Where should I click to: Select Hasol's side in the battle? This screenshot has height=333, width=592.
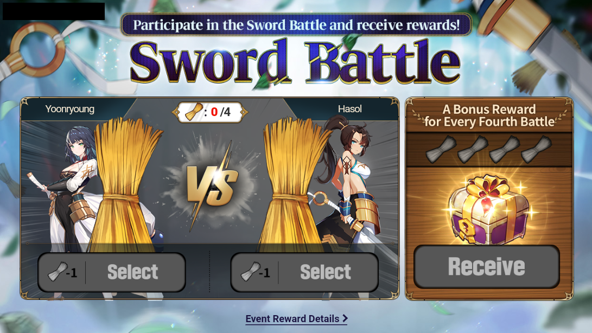click(304, 272)
